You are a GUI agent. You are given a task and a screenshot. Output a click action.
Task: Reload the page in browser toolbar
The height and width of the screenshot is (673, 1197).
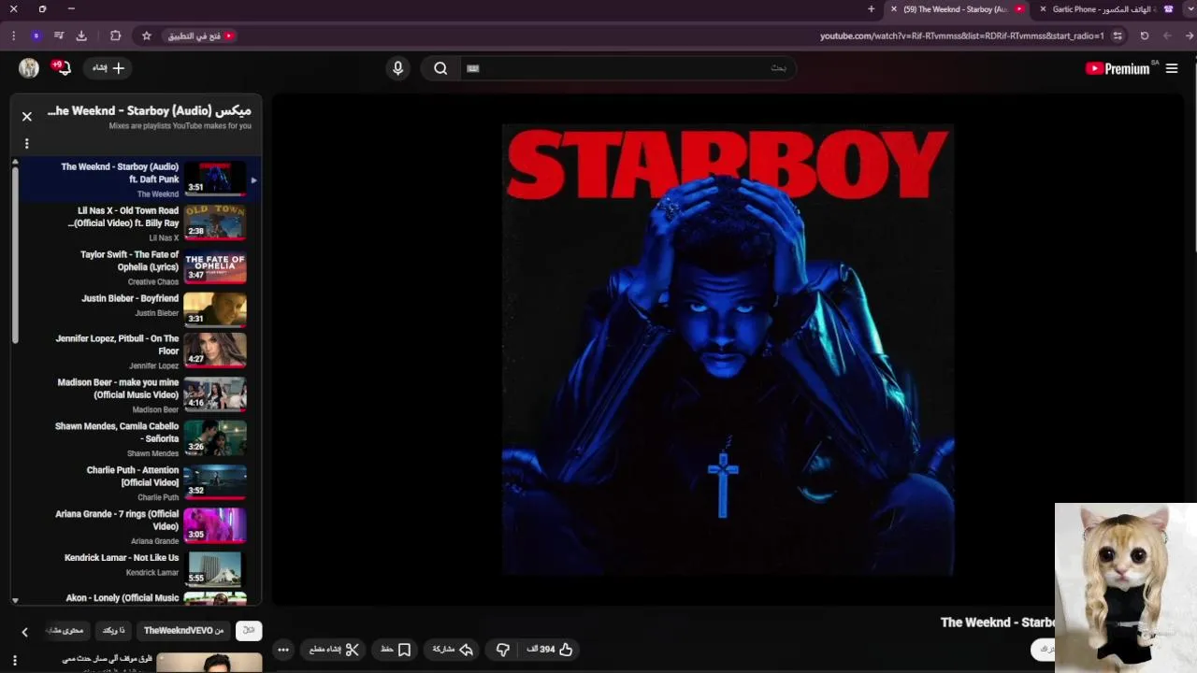(1144, 36)
